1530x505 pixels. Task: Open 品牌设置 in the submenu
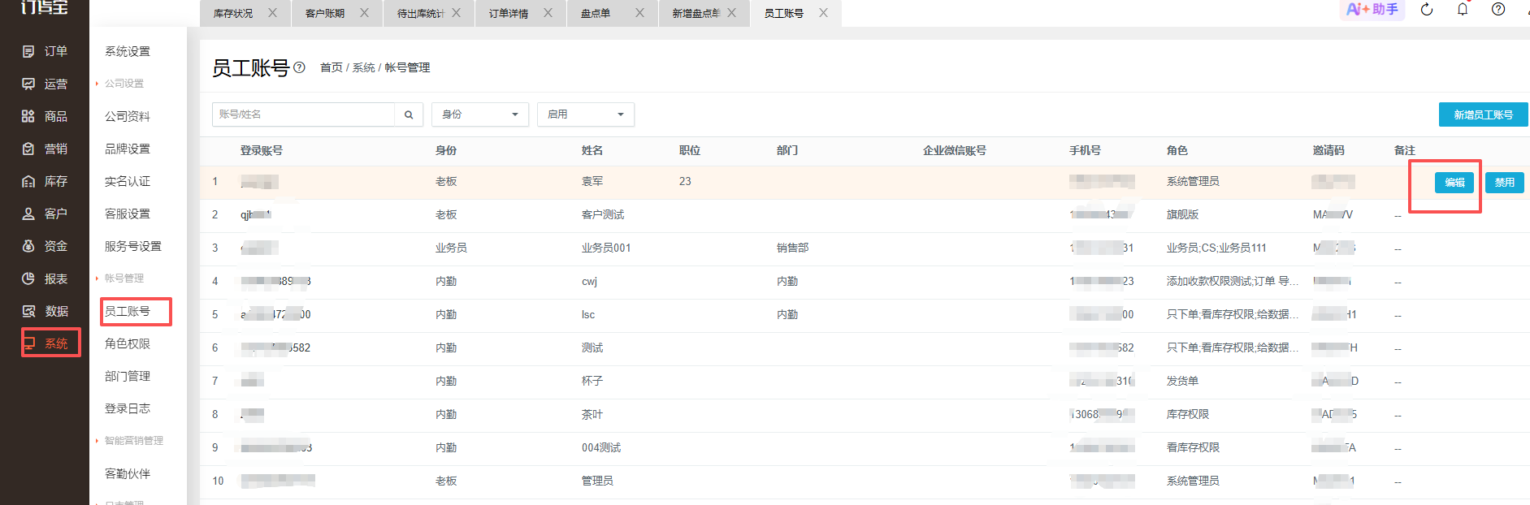pyautogui.click(x=128, y=149)
